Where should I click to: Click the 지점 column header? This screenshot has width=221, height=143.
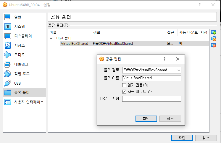(x=204, y=32)
